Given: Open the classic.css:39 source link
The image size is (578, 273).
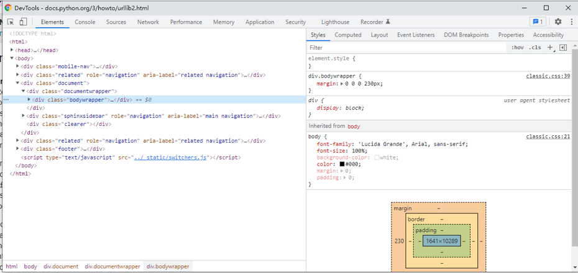Looking at the screenshot, I should [548, 76].
